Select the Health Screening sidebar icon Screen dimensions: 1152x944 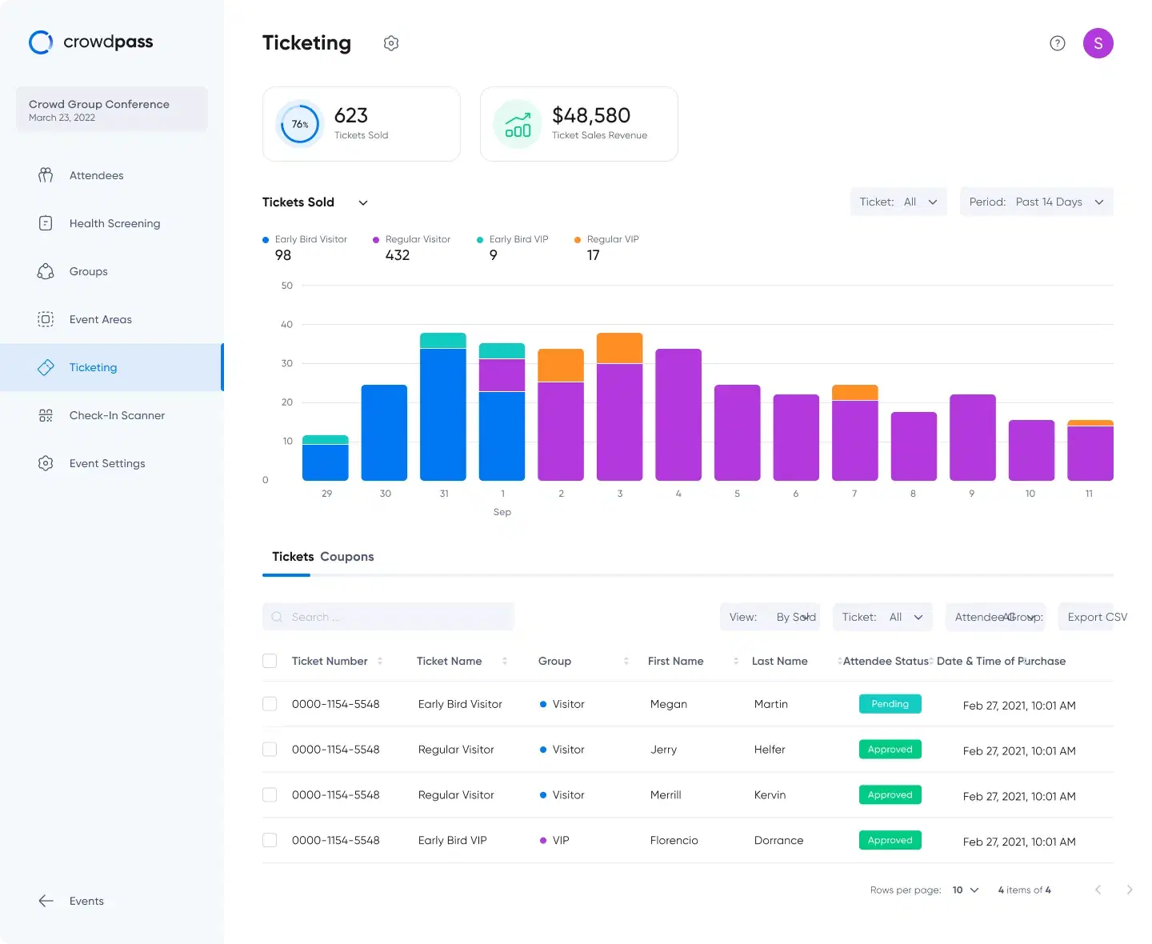tap(46, 223)
